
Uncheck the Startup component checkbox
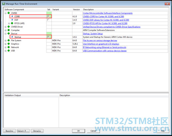click(48, 37)
